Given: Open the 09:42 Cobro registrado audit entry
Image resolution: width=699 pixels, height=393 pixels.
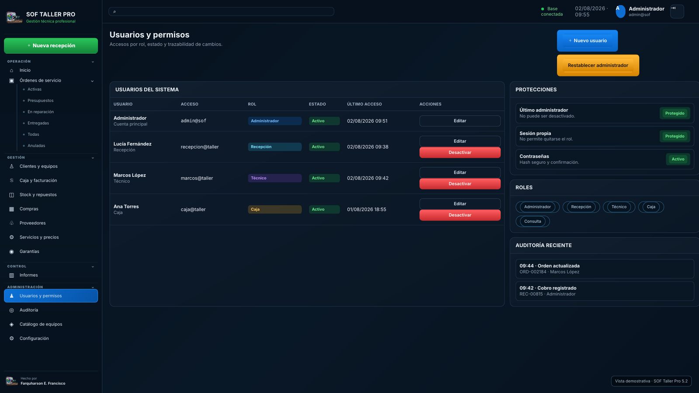Looking at the screenshot, I should (605, 291).
